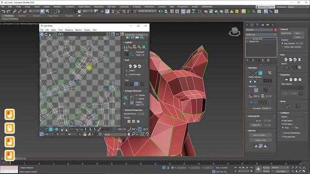Toggle the 3D Snaps icon
Image resolution: width=310 pixels, height=174 pixels.
(113, 12)
